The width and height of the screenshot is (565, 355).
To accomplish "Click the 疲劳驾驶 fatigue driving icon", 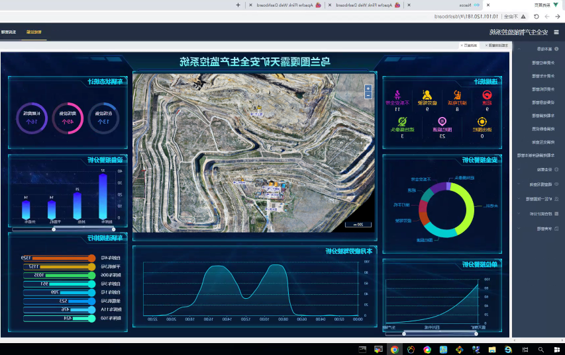I will click(x=427, y=95).
